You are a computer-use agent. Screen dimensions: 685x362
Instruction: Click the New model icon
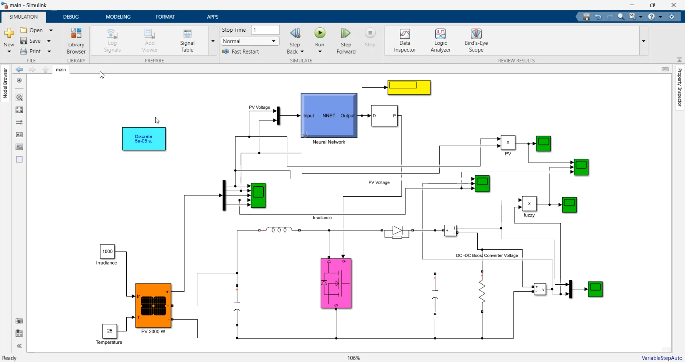(x=9, y=33)
